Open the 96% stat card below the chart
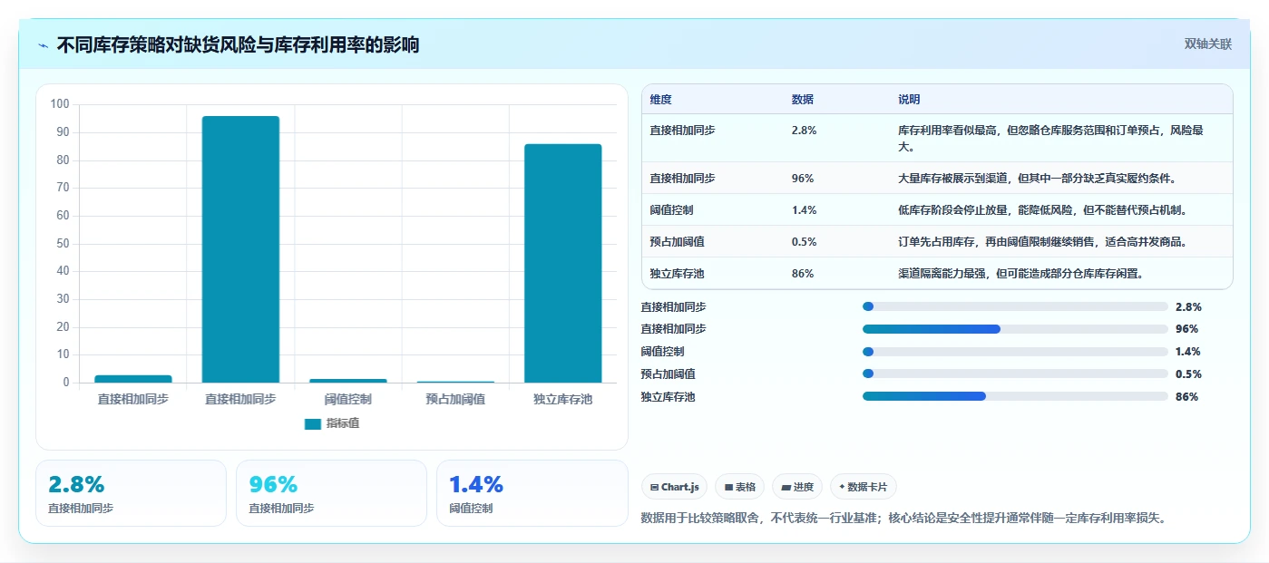 point(331,493)
